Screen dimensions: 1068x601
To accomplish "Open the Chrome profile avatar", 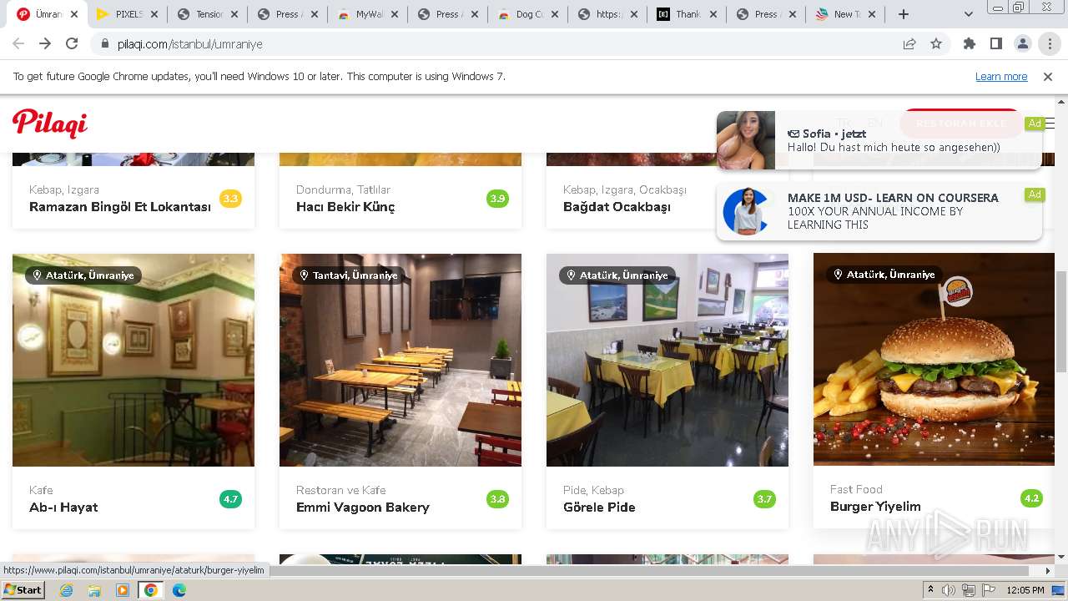I will tap(1023, 44).
